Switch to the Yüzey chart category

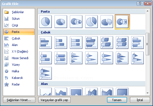point(19,65)
